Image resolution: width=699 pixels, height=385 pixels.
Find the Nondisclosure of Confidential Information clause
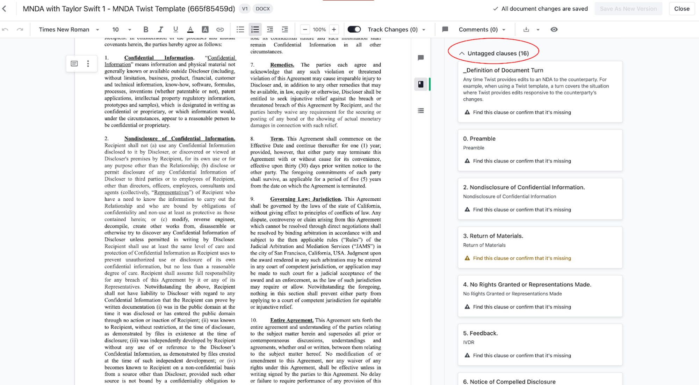(521, 209)
